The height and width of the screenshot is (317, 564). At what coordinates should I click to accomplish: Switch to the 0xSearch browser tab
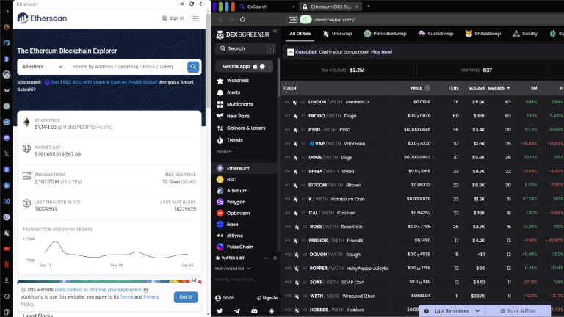click(x=266, y=7)
